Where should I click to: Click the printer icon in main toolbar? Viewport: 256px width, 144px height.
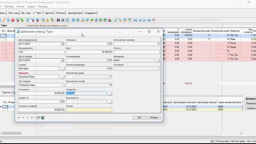point(63,20)
